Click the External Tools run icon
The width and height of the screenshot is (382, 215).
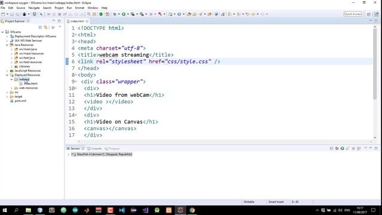click(141, 14)
